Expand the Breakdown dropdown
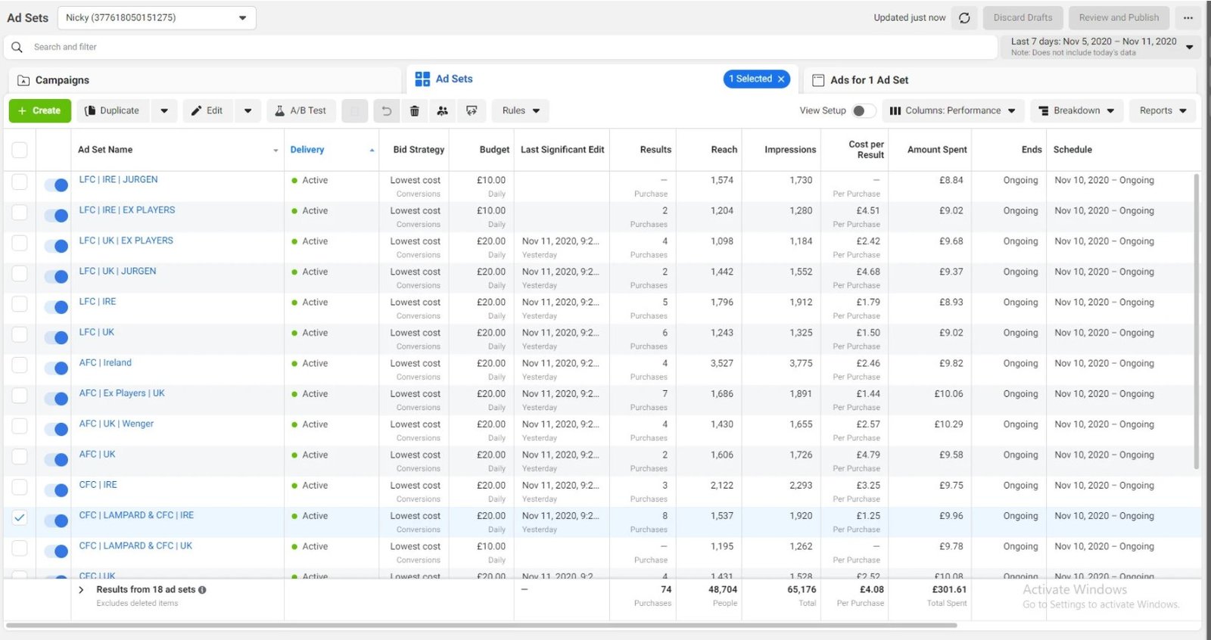Screen dimensions: 1211x640 [1076, 111]
